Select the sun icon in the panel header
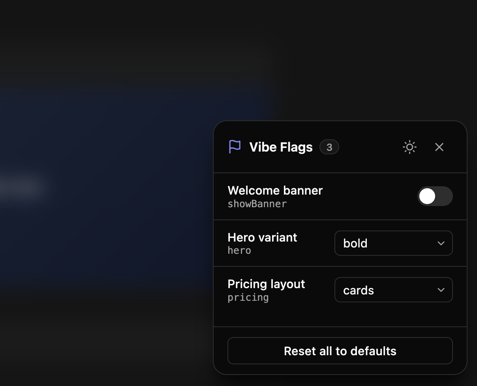The width and height of the screenshot is (477, 386). (409, 147)
